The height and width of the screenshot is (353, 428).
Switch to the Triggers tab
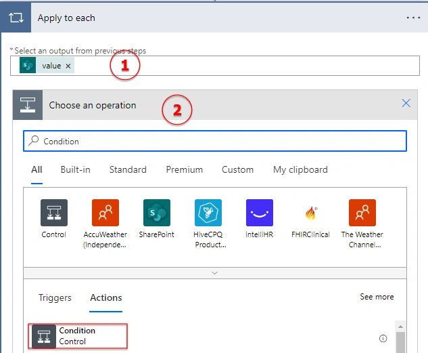pyautogui.click(x=55, y=297)
